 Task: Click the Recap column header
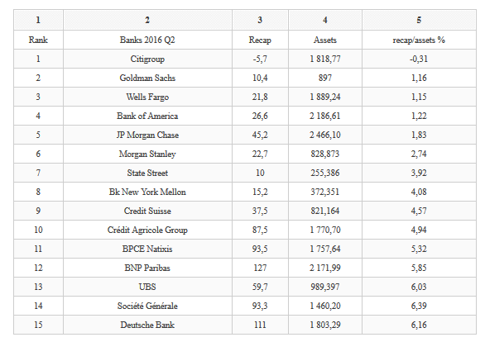[x=260, y=40]
